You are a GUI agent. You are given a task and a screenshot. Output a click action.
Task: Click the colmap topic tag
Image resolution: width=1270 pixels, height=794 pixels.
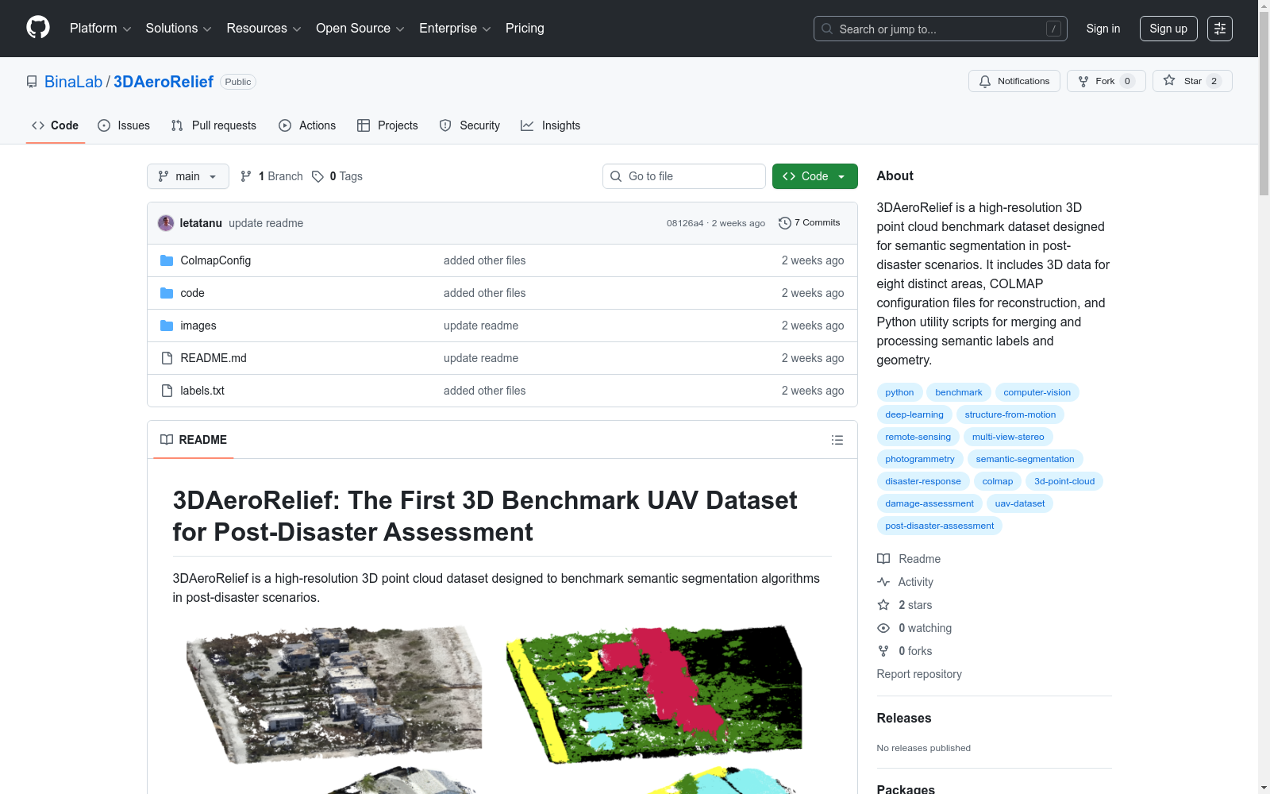click(x=998, y=481)
